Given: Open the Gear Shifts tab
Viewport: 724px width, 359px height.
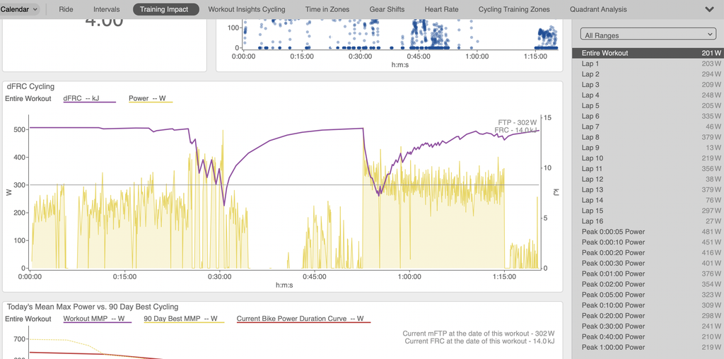Looking at the screenshot, I should point(387,9).
